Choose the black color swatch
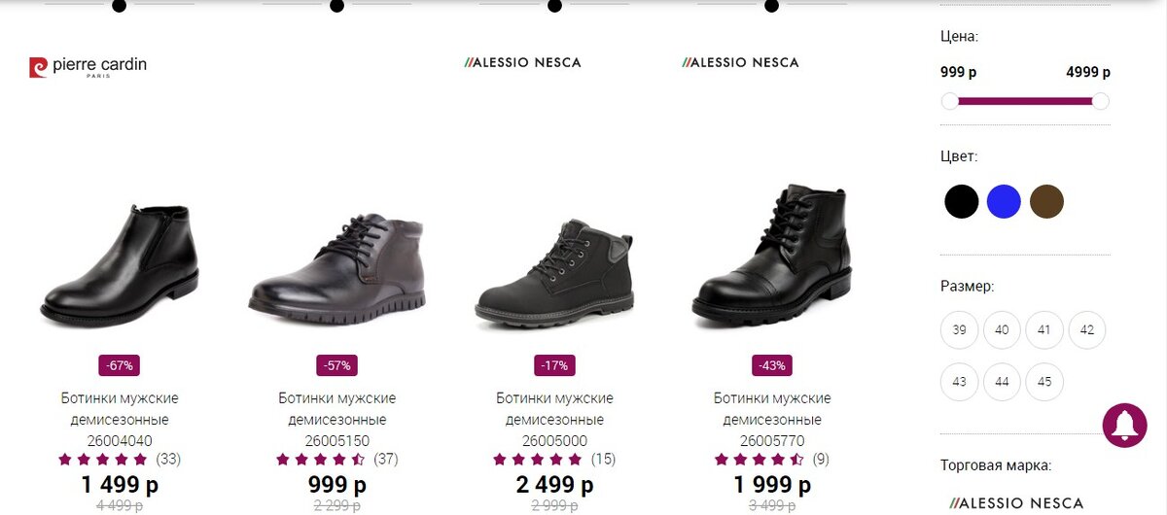Image resolution: width=1167 pixels, height=515 pixels. 961,202
